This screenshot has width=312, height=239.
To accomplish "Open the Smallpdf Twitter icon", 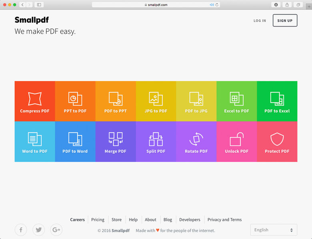I will point(39,230).
